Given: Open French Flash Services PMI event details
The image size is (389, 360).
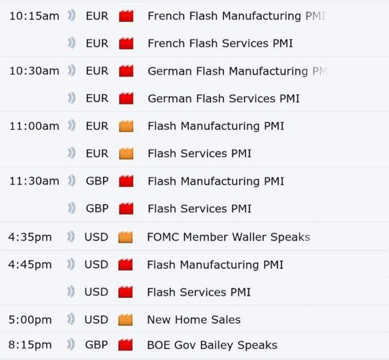Looking at the screenshot, I should pyautogui.click(x=220, y=43).
